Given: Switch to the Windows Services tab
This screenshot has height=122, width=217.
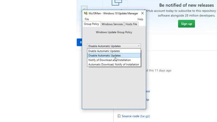Looking at the screenshot, I should pyautogui.click(x=112, y=24).
